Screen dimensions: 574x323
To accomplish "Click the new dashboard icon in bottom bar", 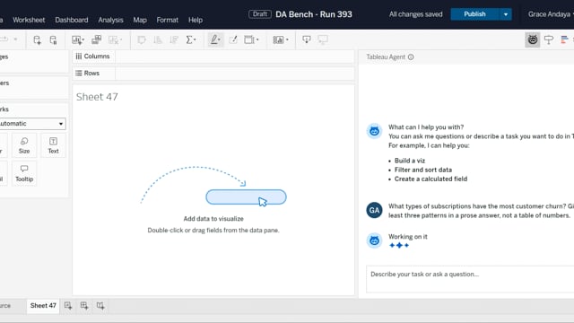I will click(84, 305).
